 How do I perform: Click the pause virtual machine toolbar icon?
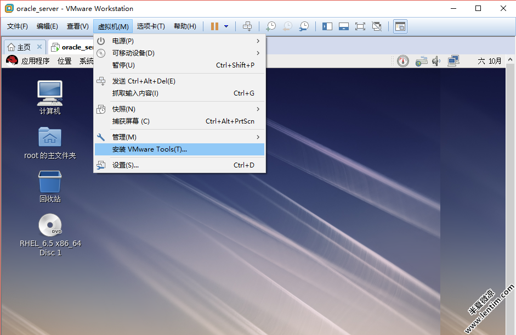point(214,26)
